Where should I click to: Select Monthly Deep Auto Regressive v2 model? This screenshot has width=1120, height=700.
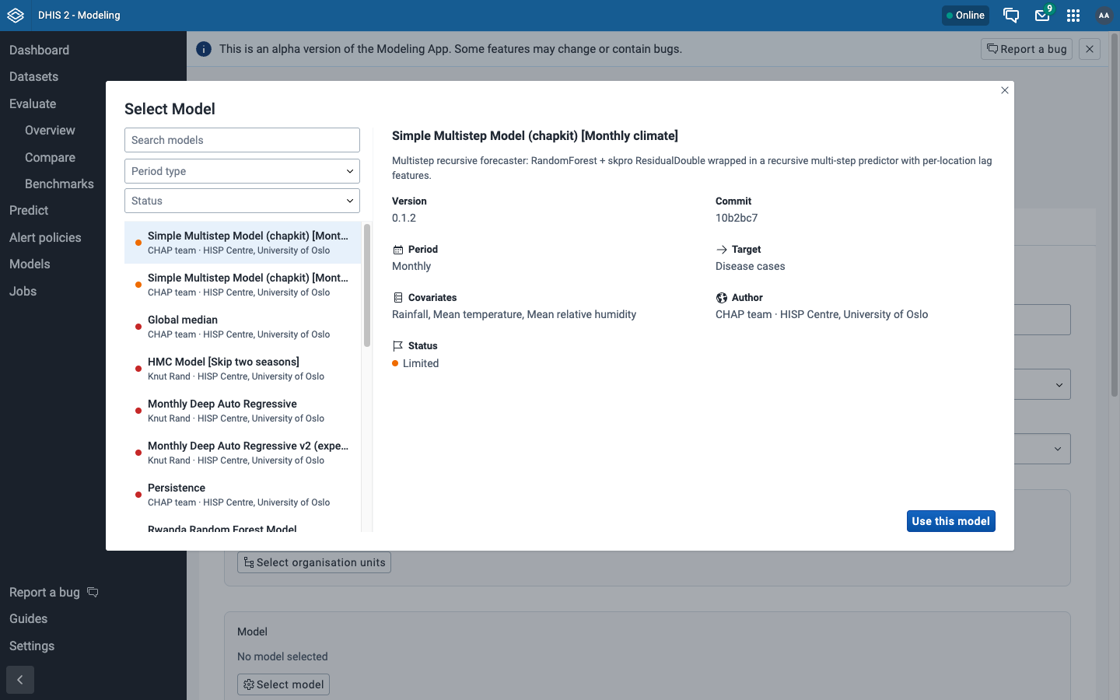point(243,453)
